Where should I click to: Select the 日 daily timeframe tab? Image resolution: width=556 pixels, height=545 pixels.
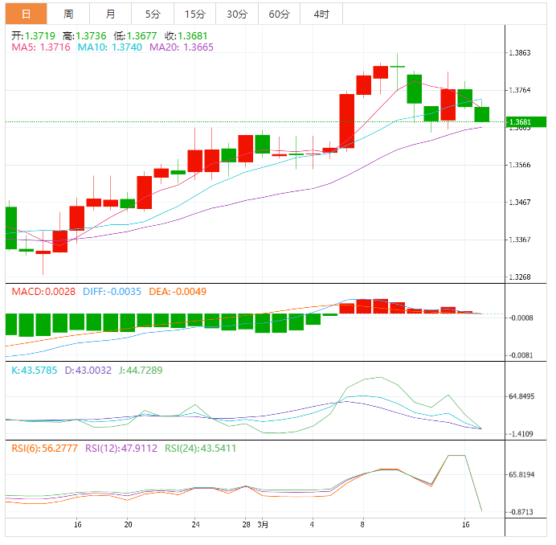coord(26,14)
